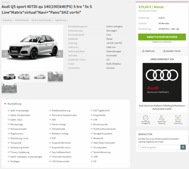Click the 'Panorama Glasdach starr' feature
This screenshot has height=169, width=189.
64,115
